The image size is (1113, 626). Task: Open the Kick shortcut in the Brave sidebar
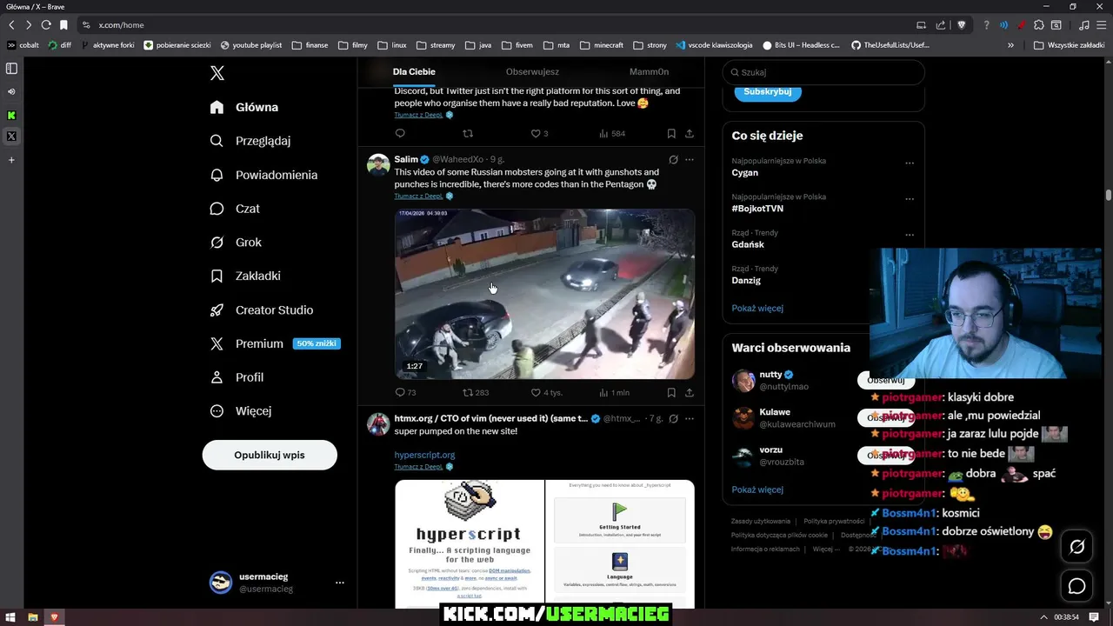tap(11, 115)
